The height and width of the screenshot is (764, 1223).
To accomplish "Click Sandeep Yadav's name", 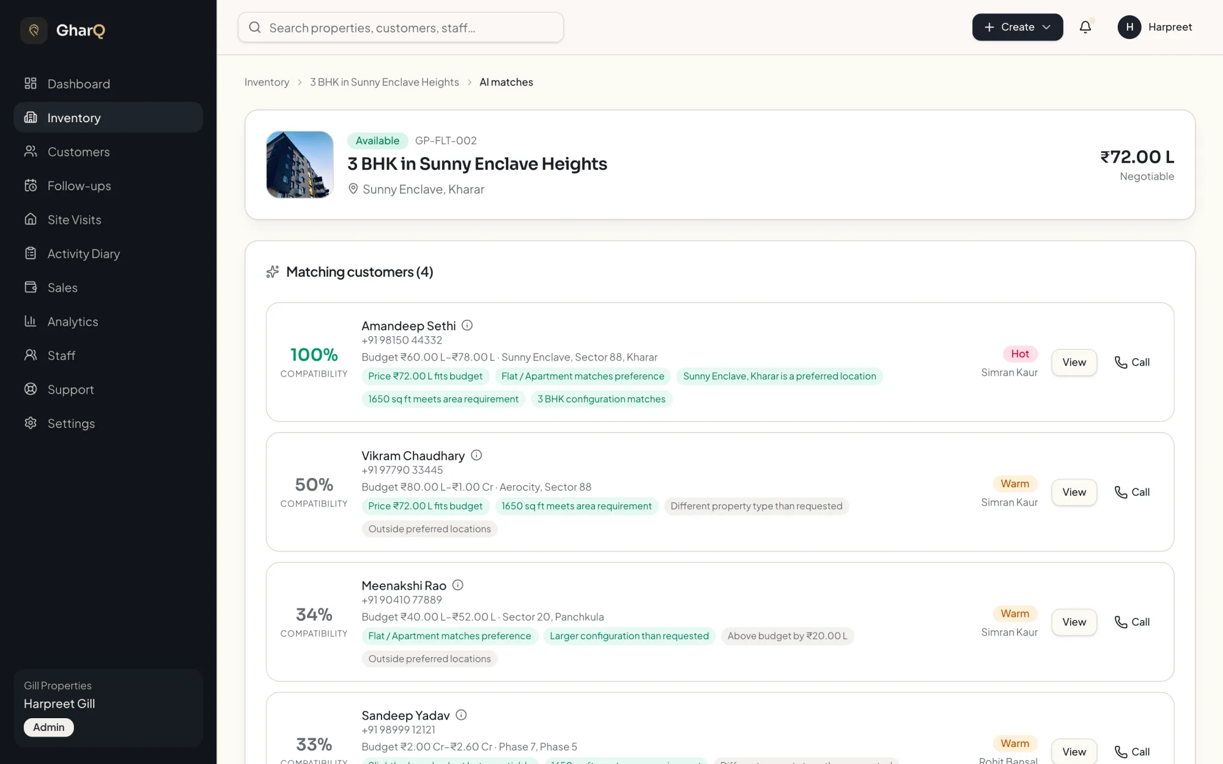I will click(x=405, y=716).
